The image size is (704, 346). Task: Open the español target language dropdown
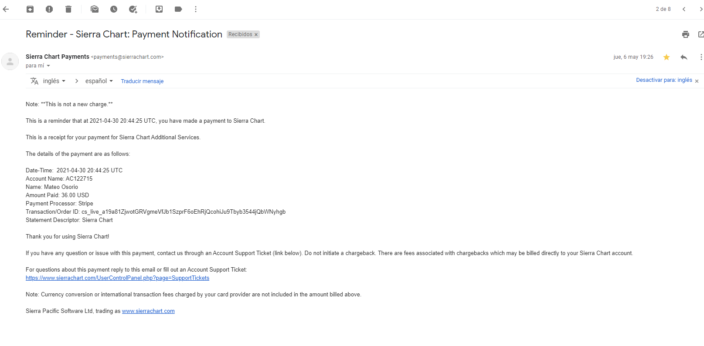99,81
